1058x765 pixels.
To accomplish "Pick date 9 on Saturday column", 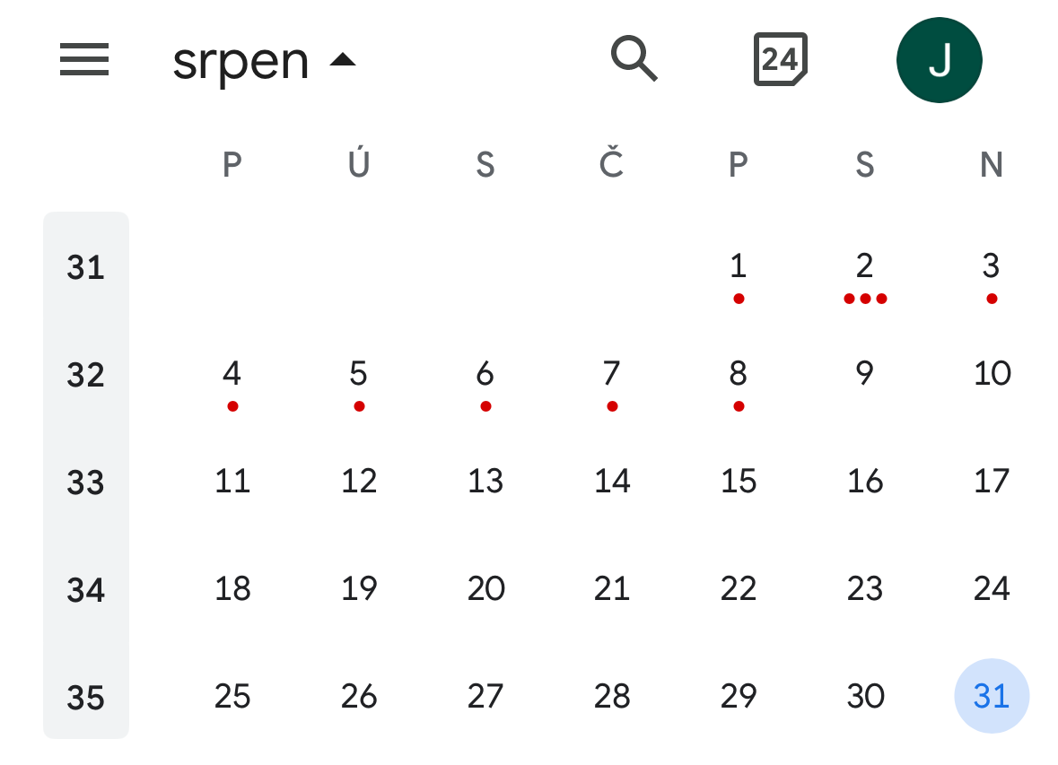I will (864, 373).
